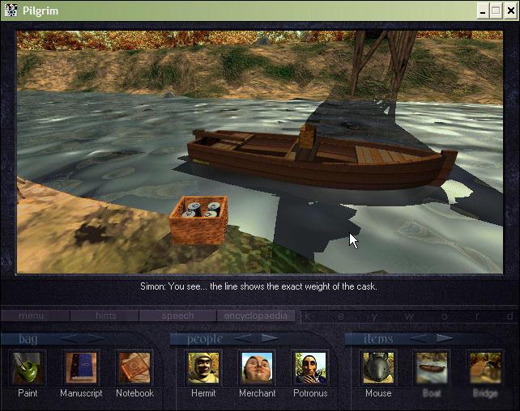520x411 pixels.
Task: Click the 'items' panel header label
Action: pos(378,339)
